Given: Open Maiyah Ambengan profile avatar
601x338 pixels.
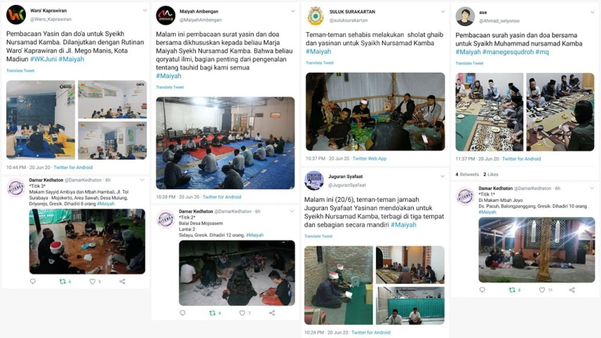Looking at the screenshot, I should pyautogui.click(x=166, y=15).
